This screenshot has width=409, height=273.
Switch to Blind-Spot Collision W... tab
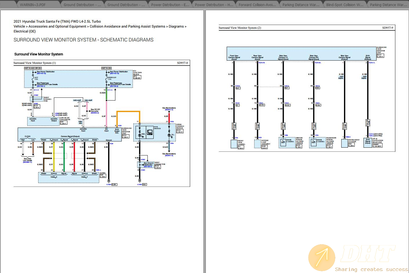[345, 5]
